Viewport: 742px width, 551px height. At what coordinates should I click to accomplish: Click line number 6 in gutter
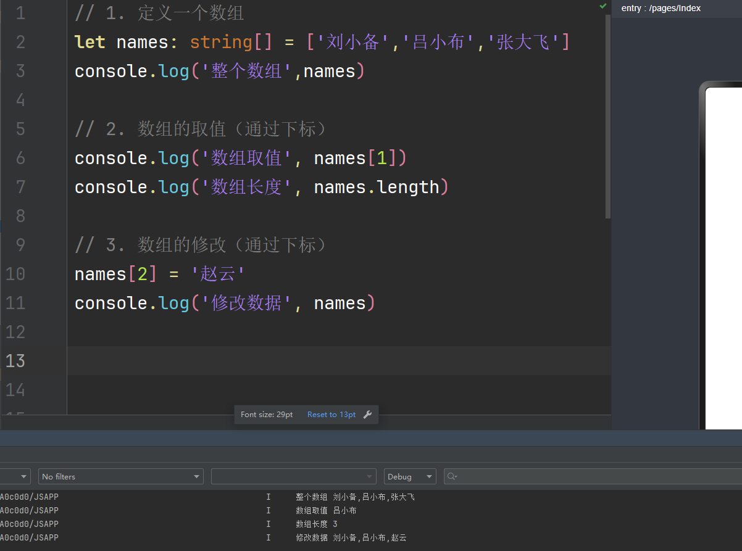pyautogui.click(x=20, y=158)
